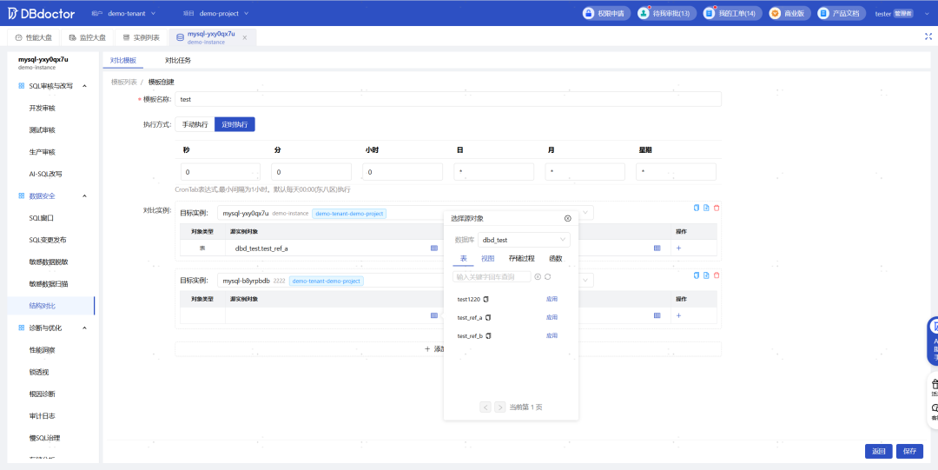938x470 pixels.
Task: Switch to the 对比任务 tab
Action: (178, 61)
